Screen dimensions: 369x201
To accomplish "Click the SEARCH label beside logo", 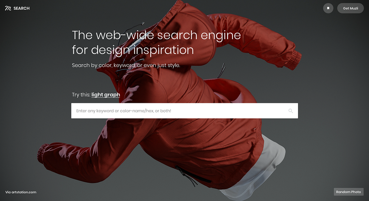I will point(21,8).
